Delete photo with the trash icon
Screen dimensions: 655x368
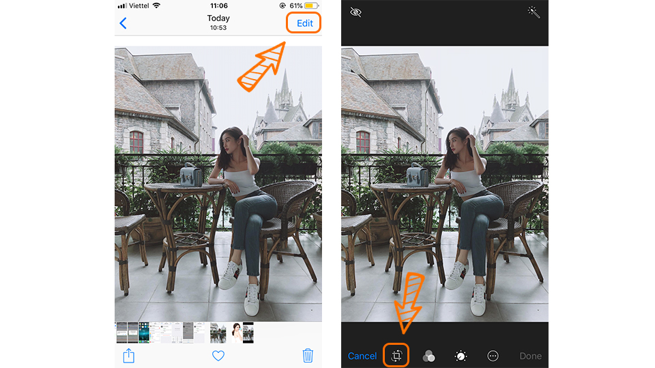tap(308, 356)
